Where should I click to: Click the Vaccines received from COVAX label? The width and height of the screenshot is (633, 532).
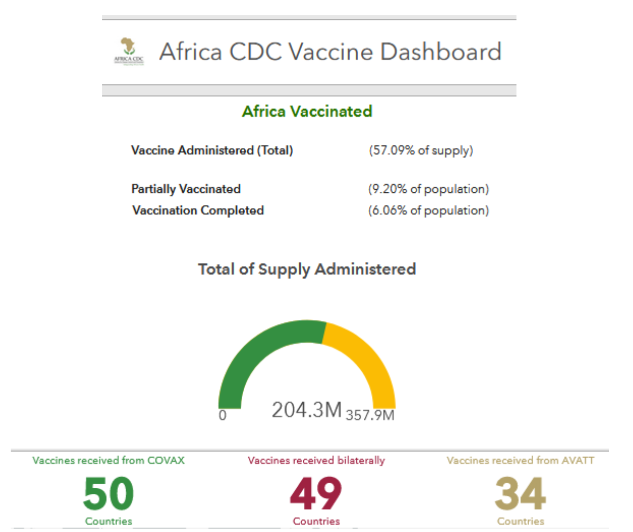[x=108, y=461]
